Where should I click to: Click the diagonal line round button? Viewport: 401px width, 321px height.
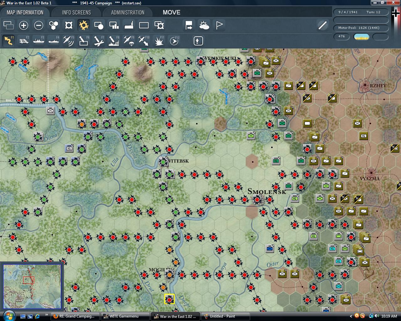tap(322, 25)
